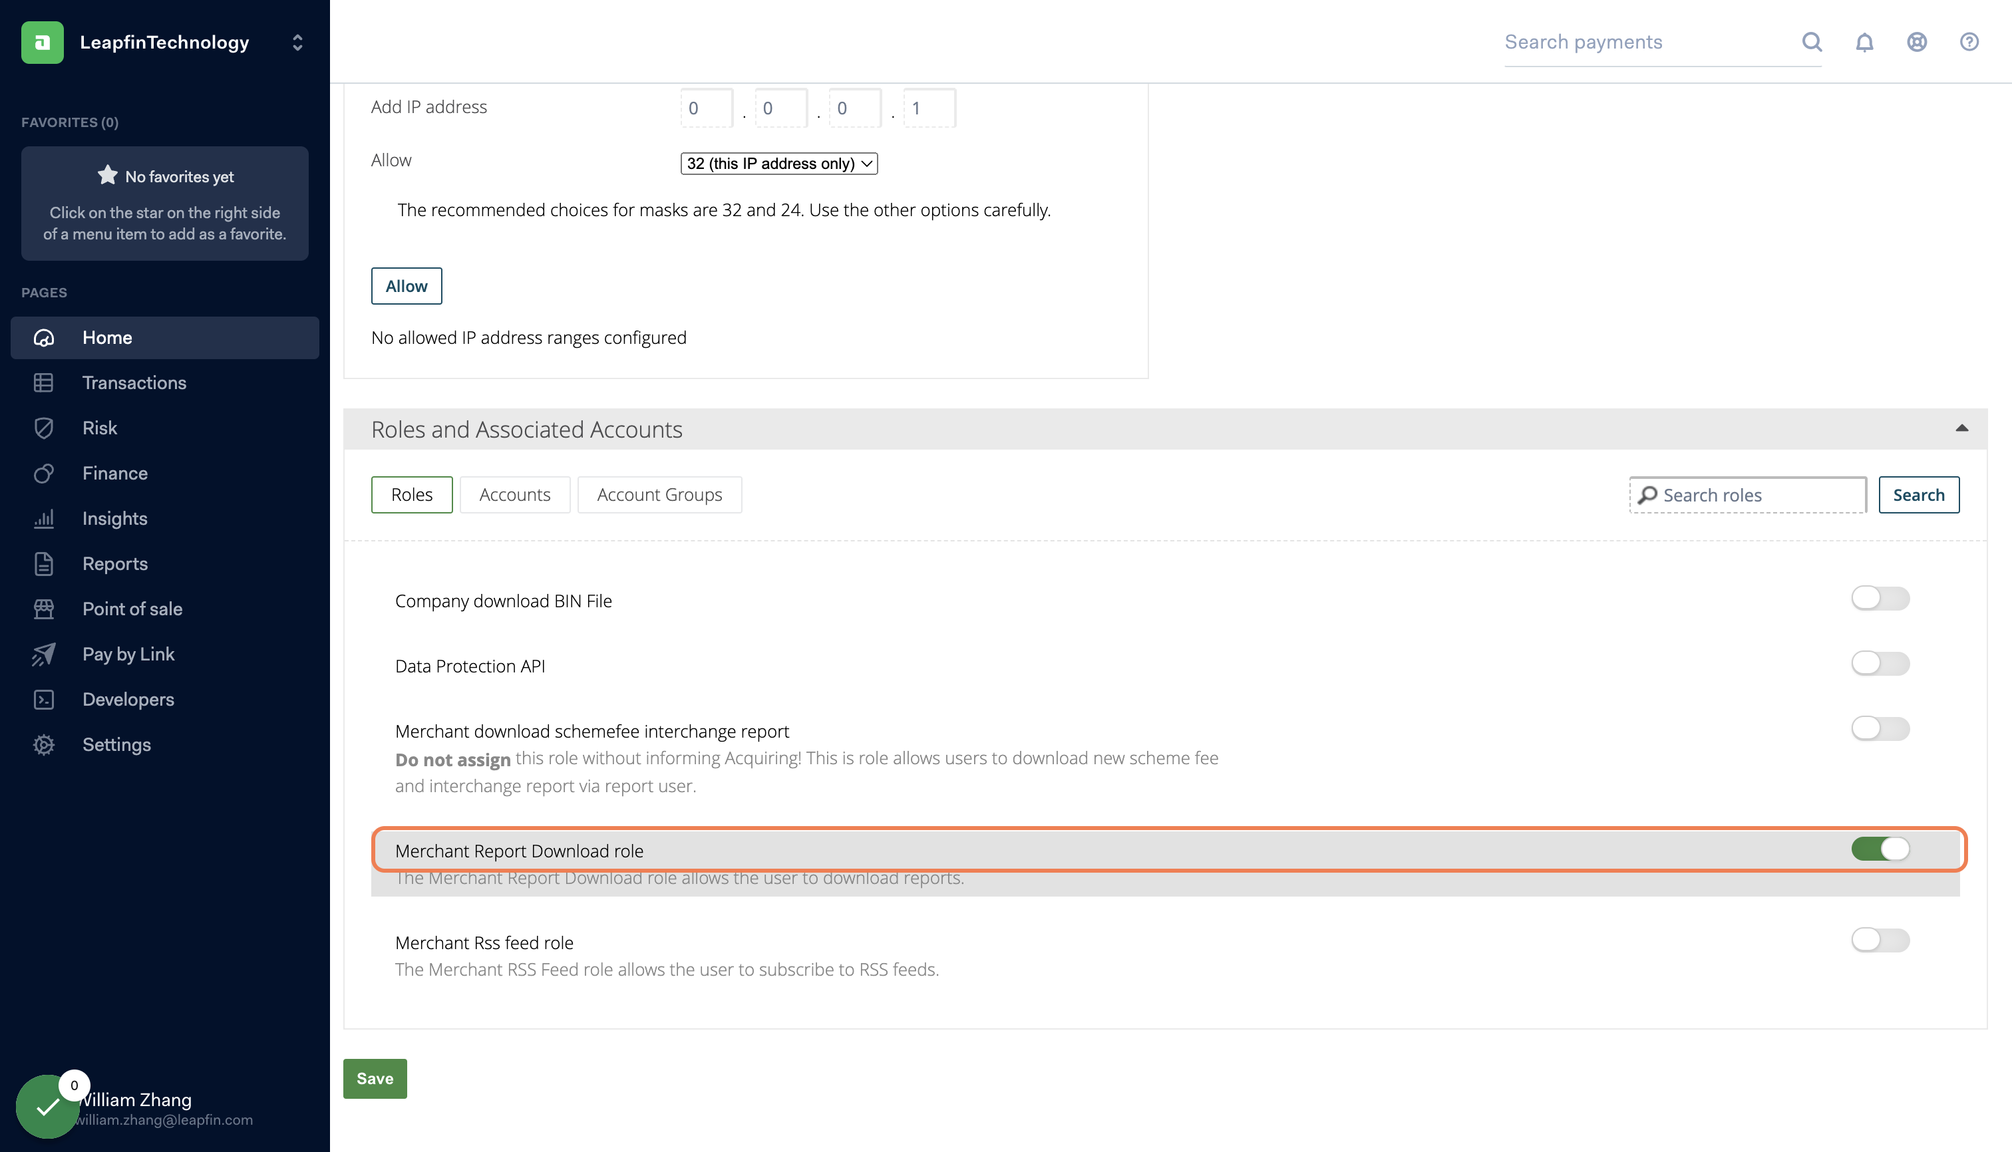Click the notifications bell icon
This screenshot has width=2012, height=1152.
click(1864, 42)
